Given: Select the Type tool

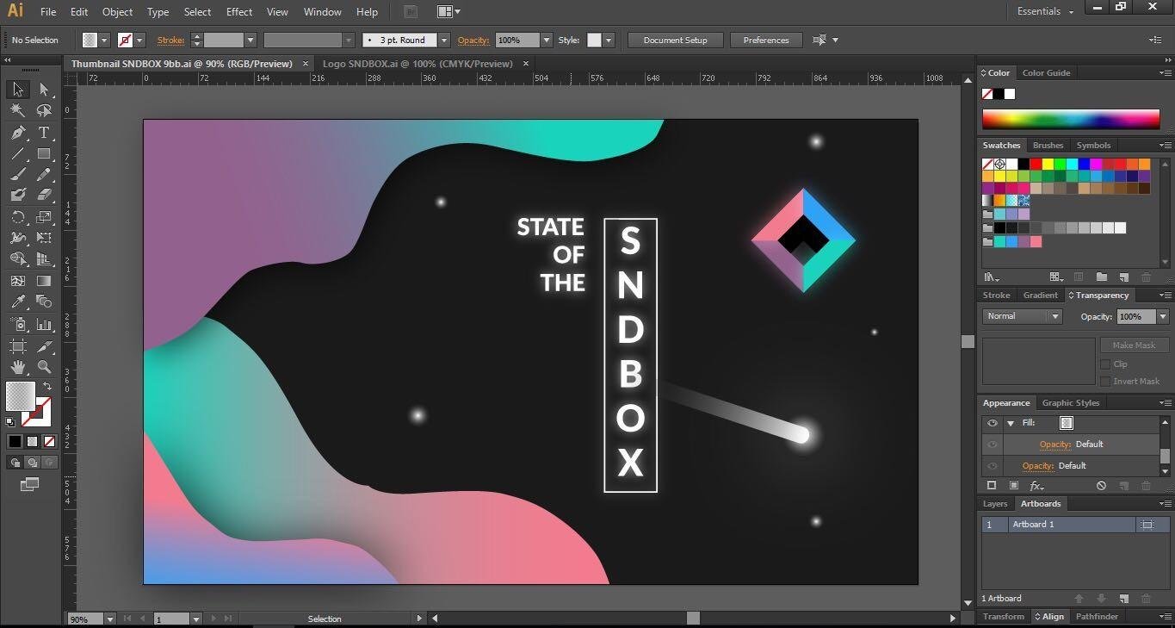Looking at the screenshot, I should 44,133.
